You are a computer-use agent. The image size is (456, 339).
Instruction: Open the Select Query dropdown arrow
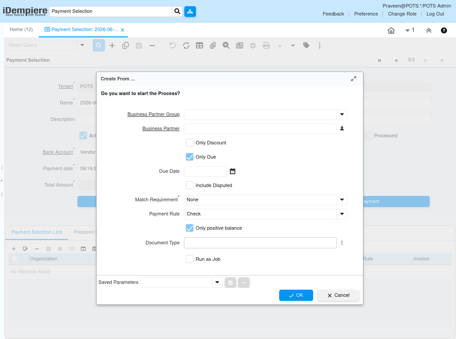point(82,45)
